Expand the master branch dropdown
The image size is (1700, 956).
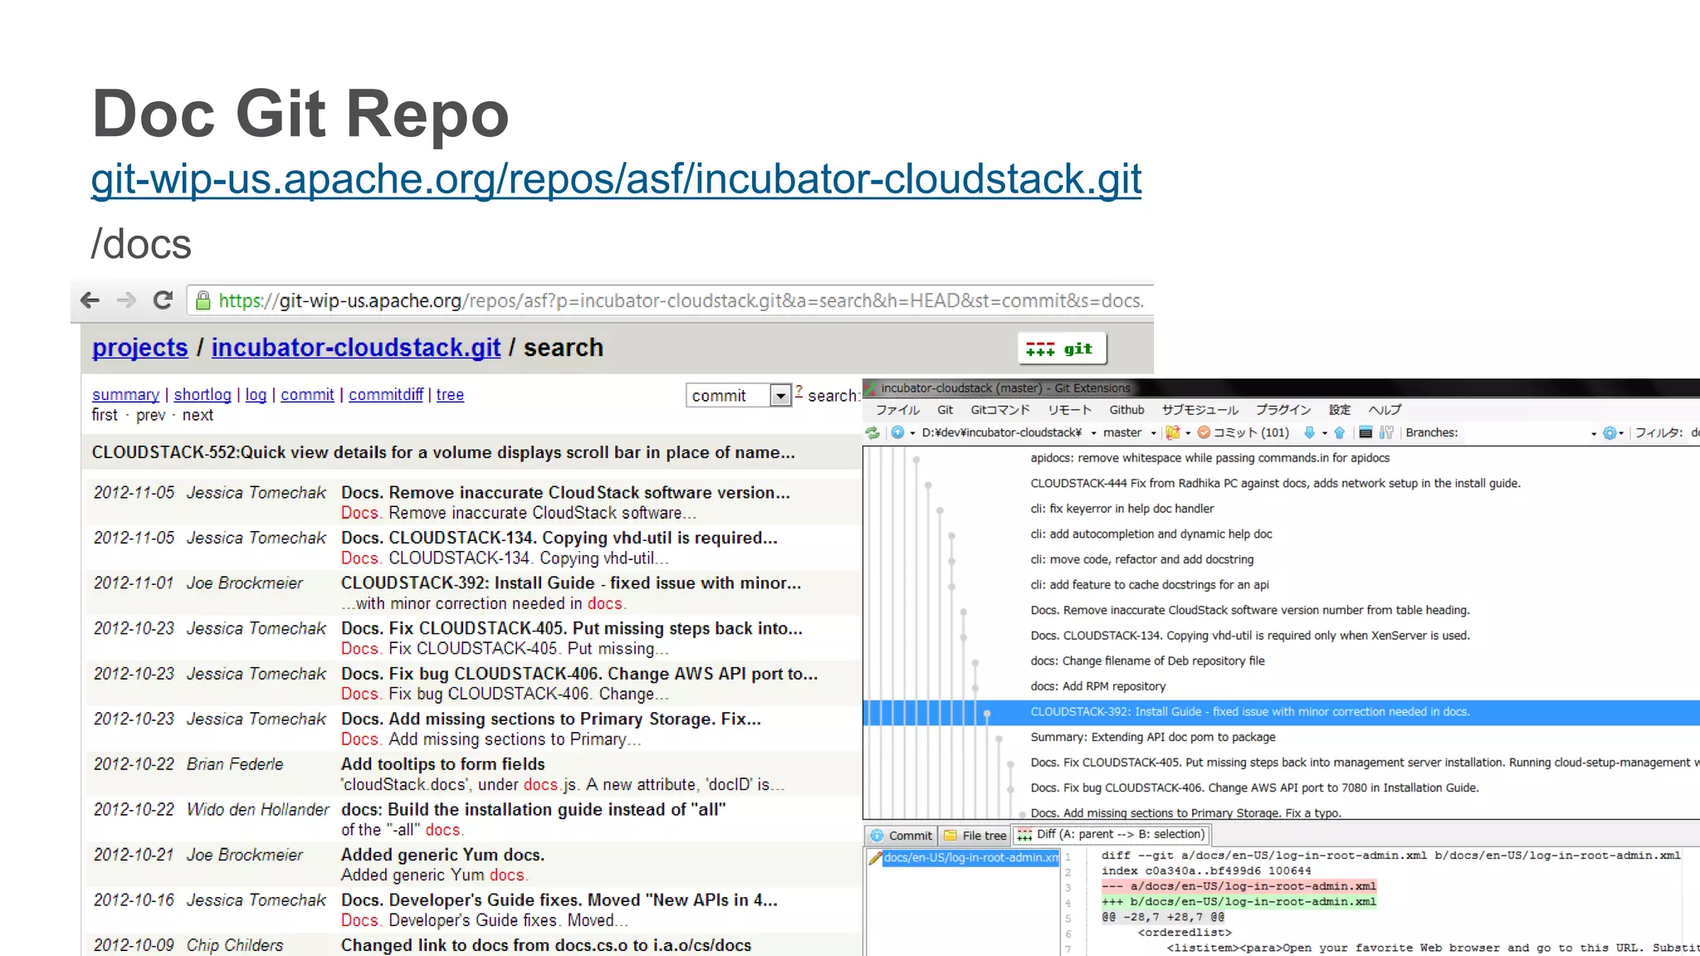[x=1153, y=433]
